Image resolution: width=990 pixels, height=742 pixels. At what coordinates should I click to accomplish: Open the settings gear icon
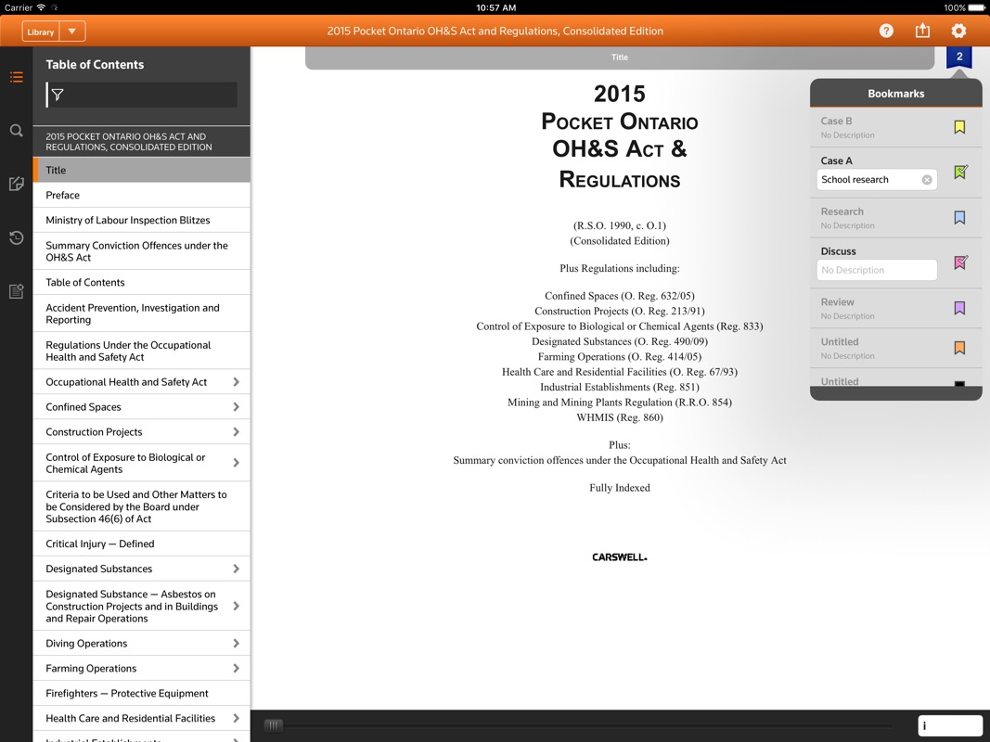[x=958, y=31]
